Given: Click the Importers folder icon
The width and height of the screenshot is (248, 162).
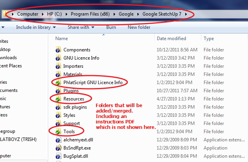Looking at the screenshot, I should click(x=58, y=66).
